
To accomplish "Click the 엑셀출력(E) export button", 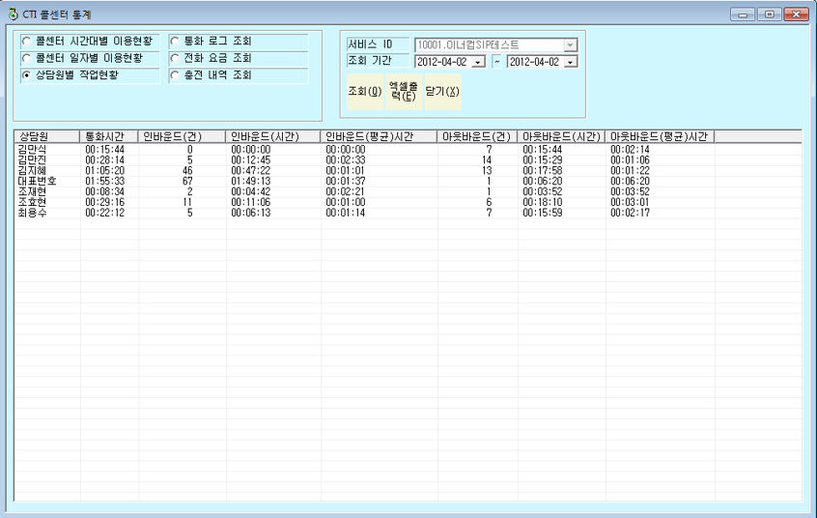I will point(404,92).
